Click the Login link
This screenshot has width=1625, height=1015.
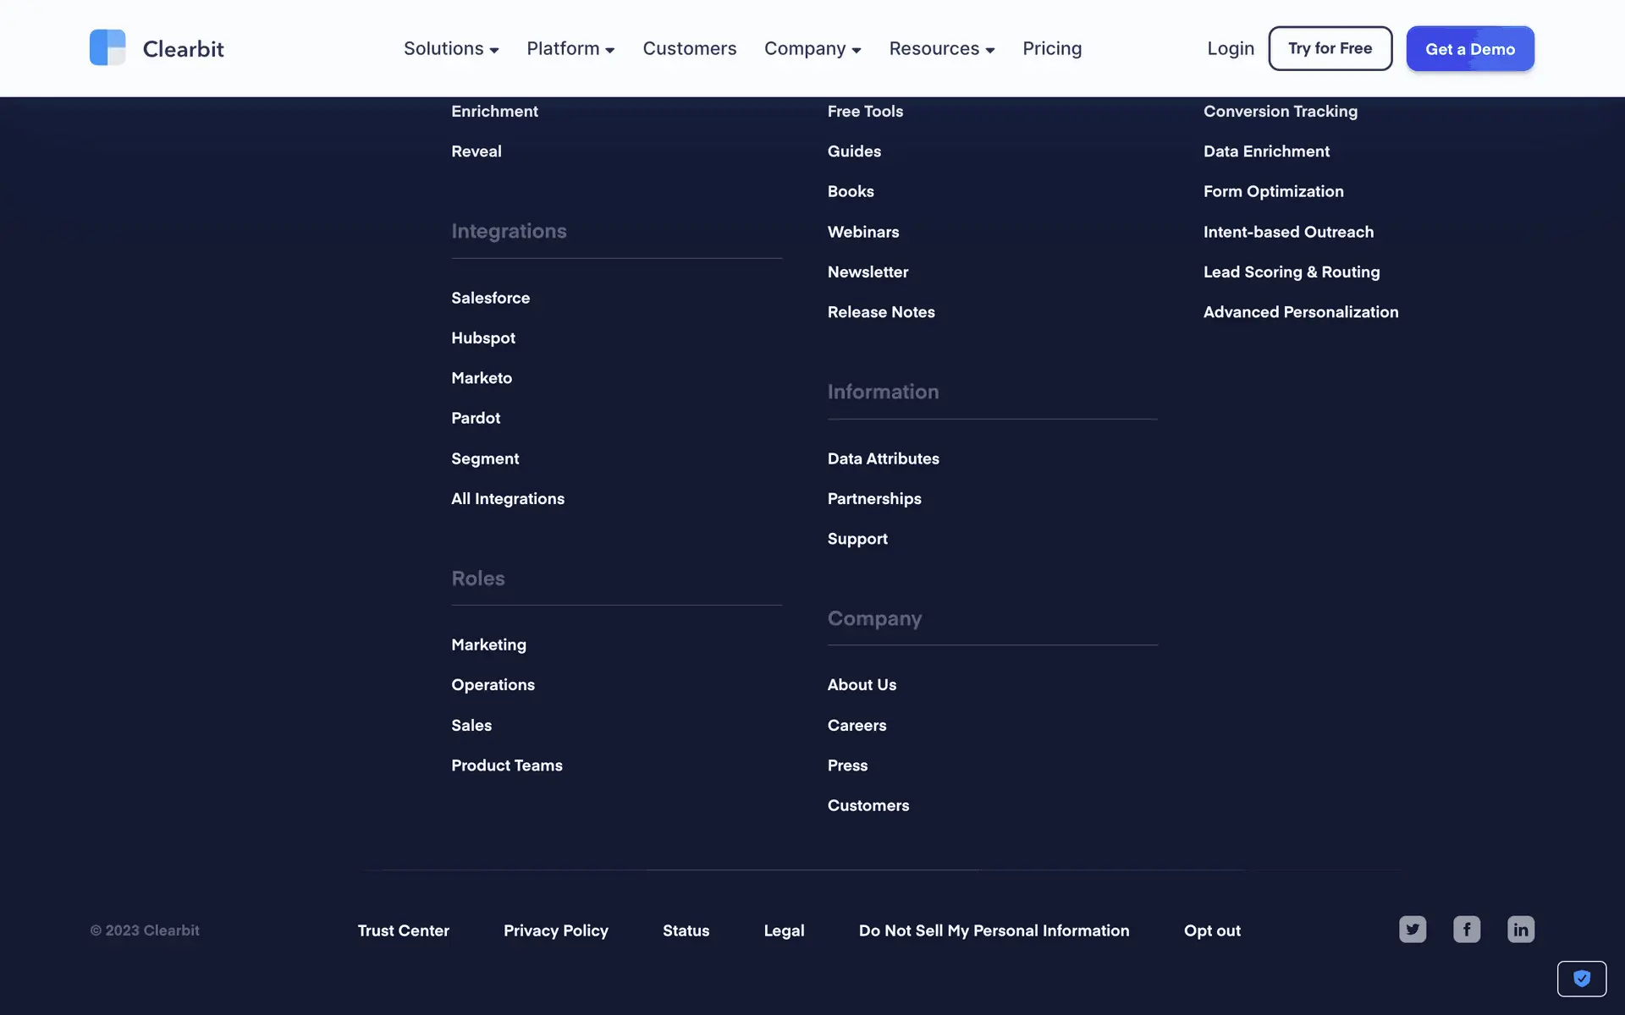tap(1230, 49)
